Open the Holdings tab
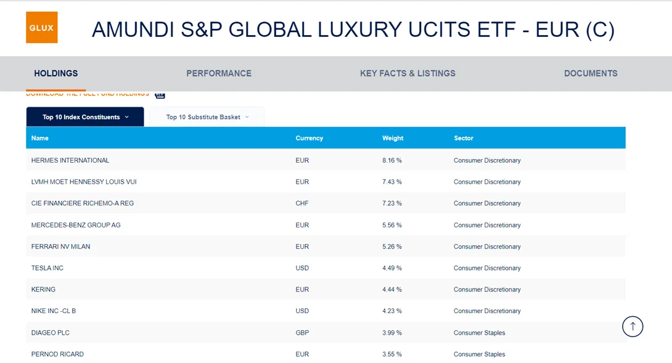 click(55, 73)
